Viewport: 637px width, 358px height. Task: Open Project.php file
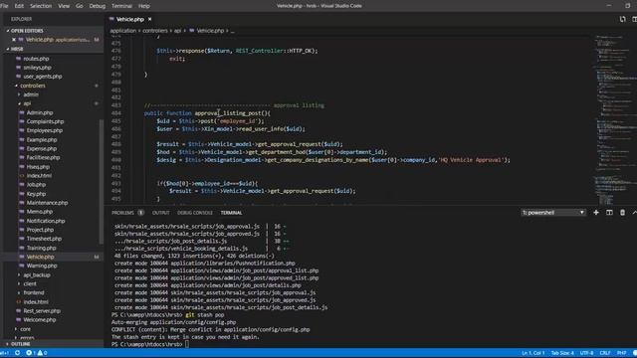[40, 230]
